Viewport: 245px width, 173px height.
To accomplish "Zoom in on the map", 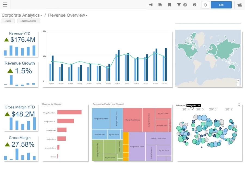I will tap(238, 81).
